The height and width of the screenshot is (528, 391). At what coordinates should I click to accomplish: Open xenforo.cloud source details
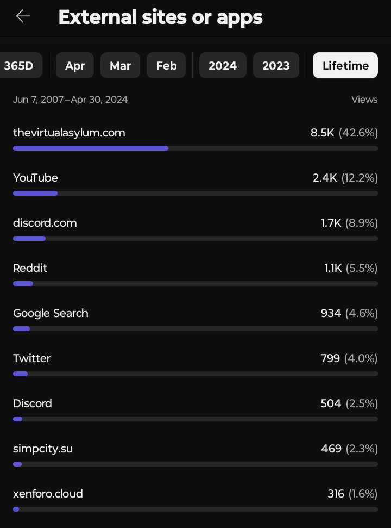click(x=195, y=499)
